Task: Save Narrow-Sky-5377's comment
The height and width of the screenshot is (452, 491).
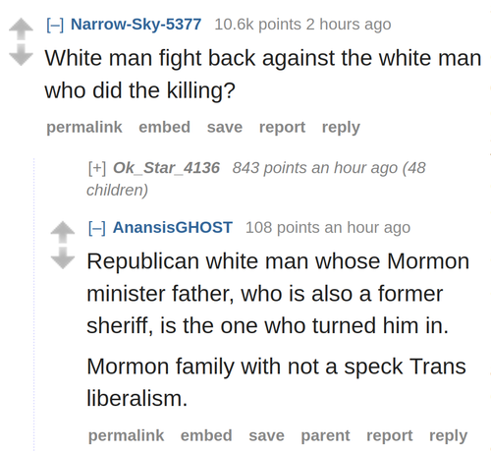Action: [225, 127]
